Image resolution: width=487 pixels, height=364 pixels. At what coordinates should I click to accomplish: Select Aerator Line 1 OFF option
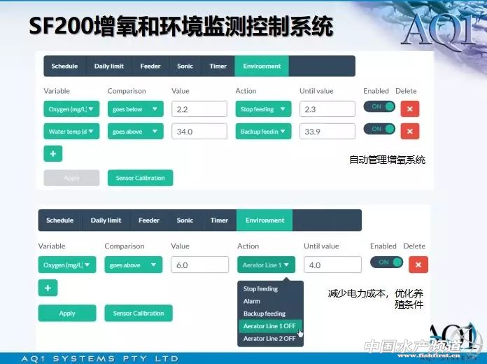pos(269,326)
